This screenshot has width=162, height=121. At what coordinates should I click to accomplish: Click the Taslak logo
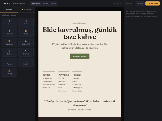(x=6, y=4)
